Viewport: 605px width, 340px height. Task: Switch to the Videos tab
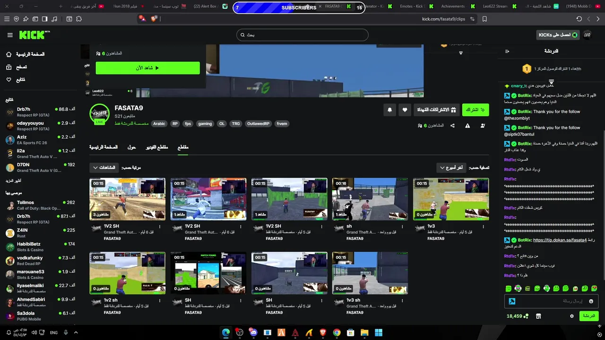pos(157,147)
